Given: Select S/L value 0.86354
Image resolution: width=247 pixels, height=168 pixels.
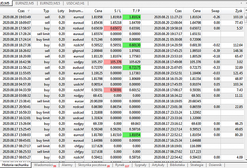Looking at the screenshot, I should (116, 107).
